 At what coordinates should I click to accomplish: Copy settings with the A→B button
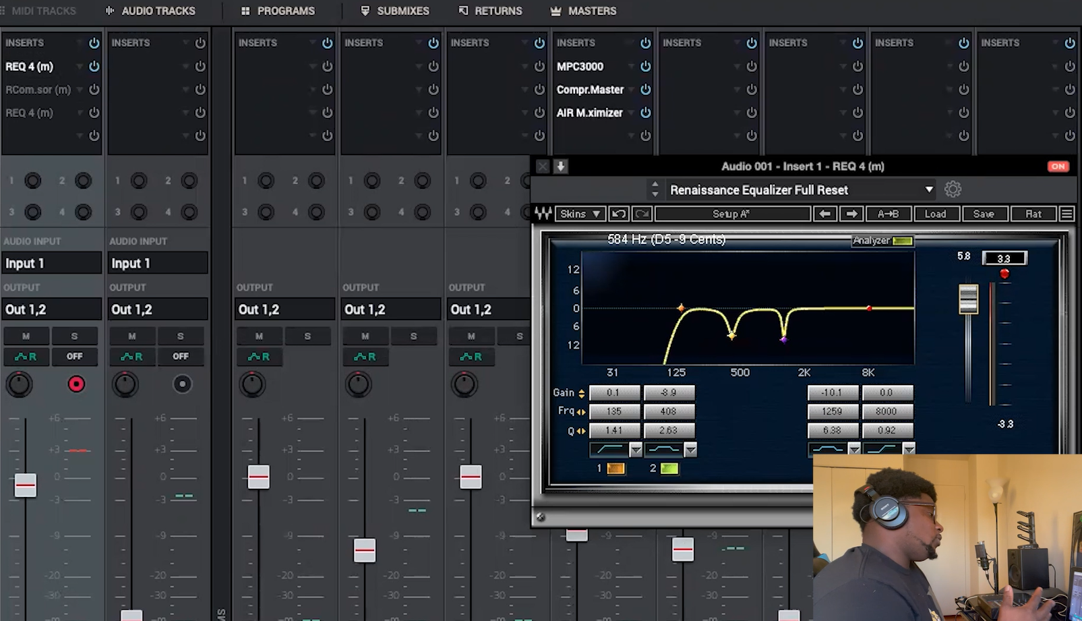890,213
